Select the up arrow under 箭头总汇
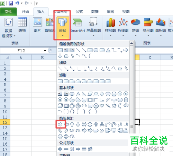 point(72,124)
